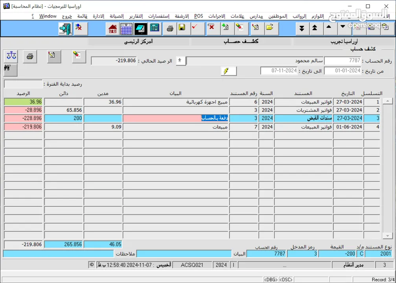Open the home house icon
This screenshot has width=396, height=283.
click(112, 29)
